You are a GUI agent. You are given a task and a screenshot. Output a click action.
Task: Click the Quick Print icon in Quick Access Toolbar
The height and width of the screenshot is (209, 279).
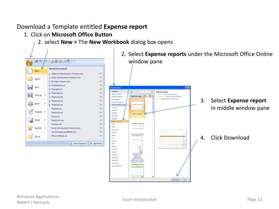(56, 61)
